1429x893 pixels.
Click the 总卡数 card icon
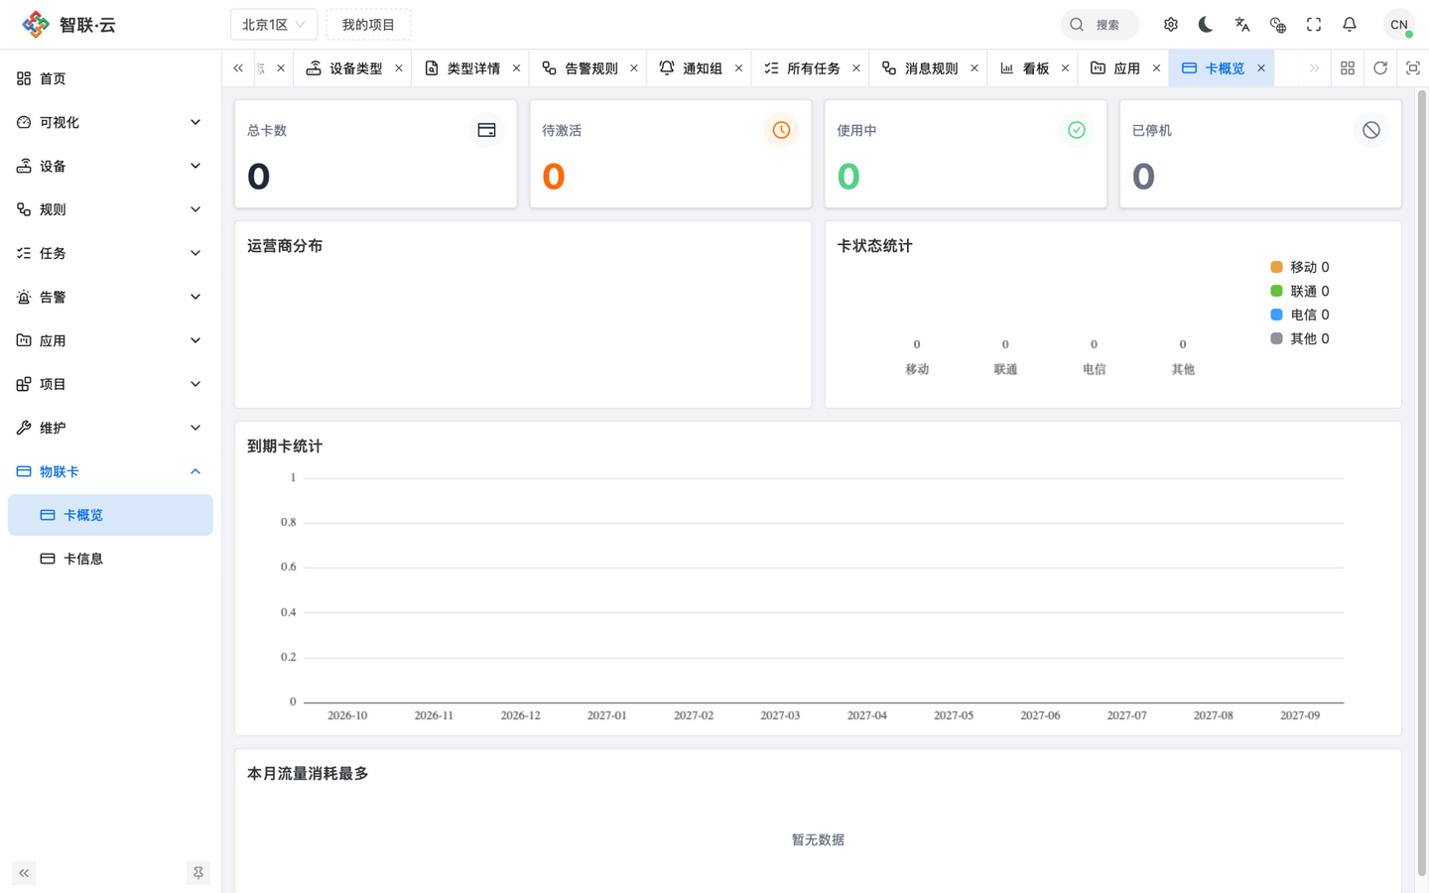(486, 130)
